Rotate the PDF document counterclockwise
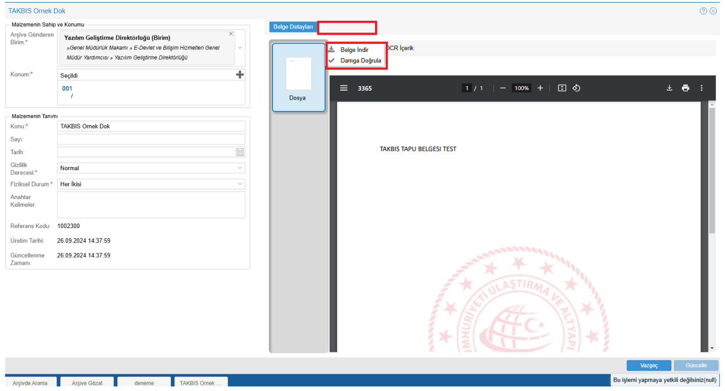Screen dimensions: 725x391 click(577, 88)
